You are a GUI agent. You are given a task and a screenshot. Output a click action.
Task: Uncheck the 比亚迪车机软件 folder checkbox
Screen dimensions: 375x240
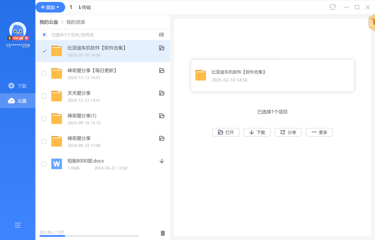[44, 51]
